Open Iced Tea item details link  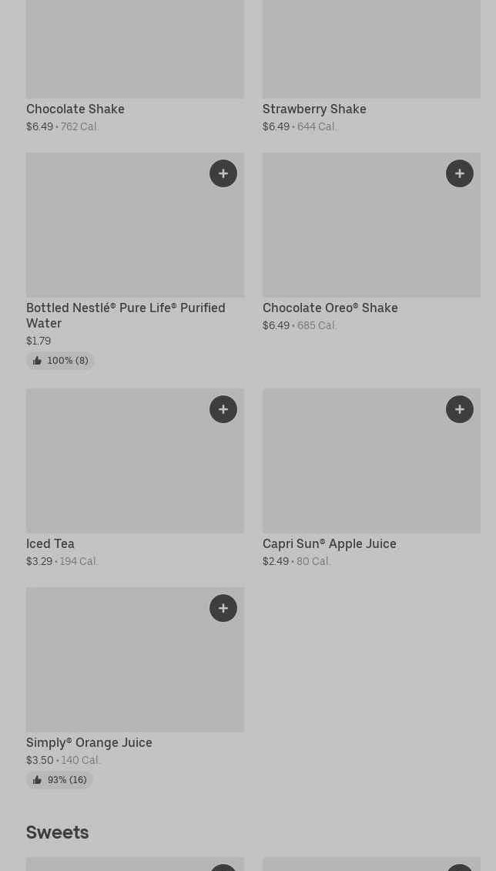50,544
